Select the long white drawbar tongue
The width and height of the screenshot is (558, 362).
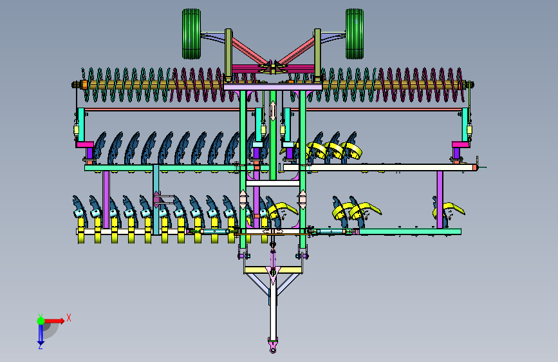coord(273,310)
